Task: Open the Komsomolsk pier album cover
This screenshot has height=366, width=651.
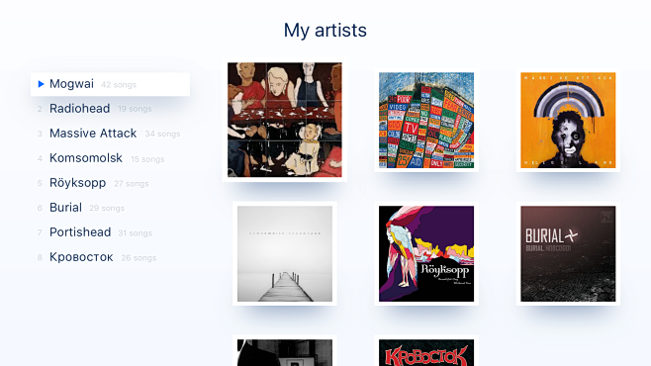Action: point(285,253)
